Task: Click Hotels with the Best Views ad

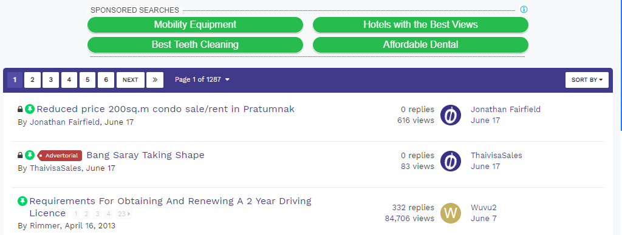Action: 420,24
